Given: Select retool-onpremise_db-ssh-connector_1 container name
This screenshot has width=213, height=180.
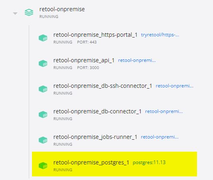Looking at the screenshot, I should (103, 86).
